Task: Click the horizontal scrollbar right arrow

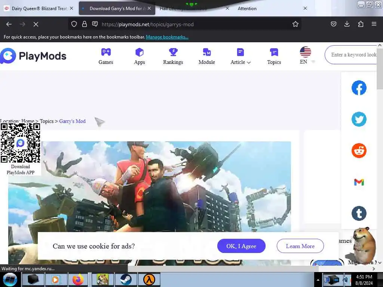Action: [374, 269]
